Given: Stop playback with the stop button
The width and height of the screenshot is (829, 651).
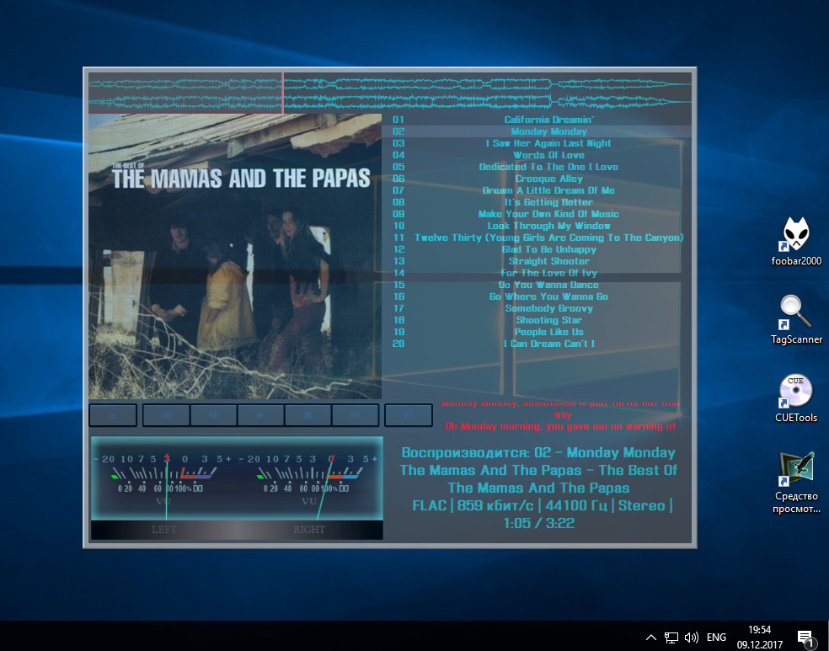Looking at the screenshot, I should [x=308, y=415].
